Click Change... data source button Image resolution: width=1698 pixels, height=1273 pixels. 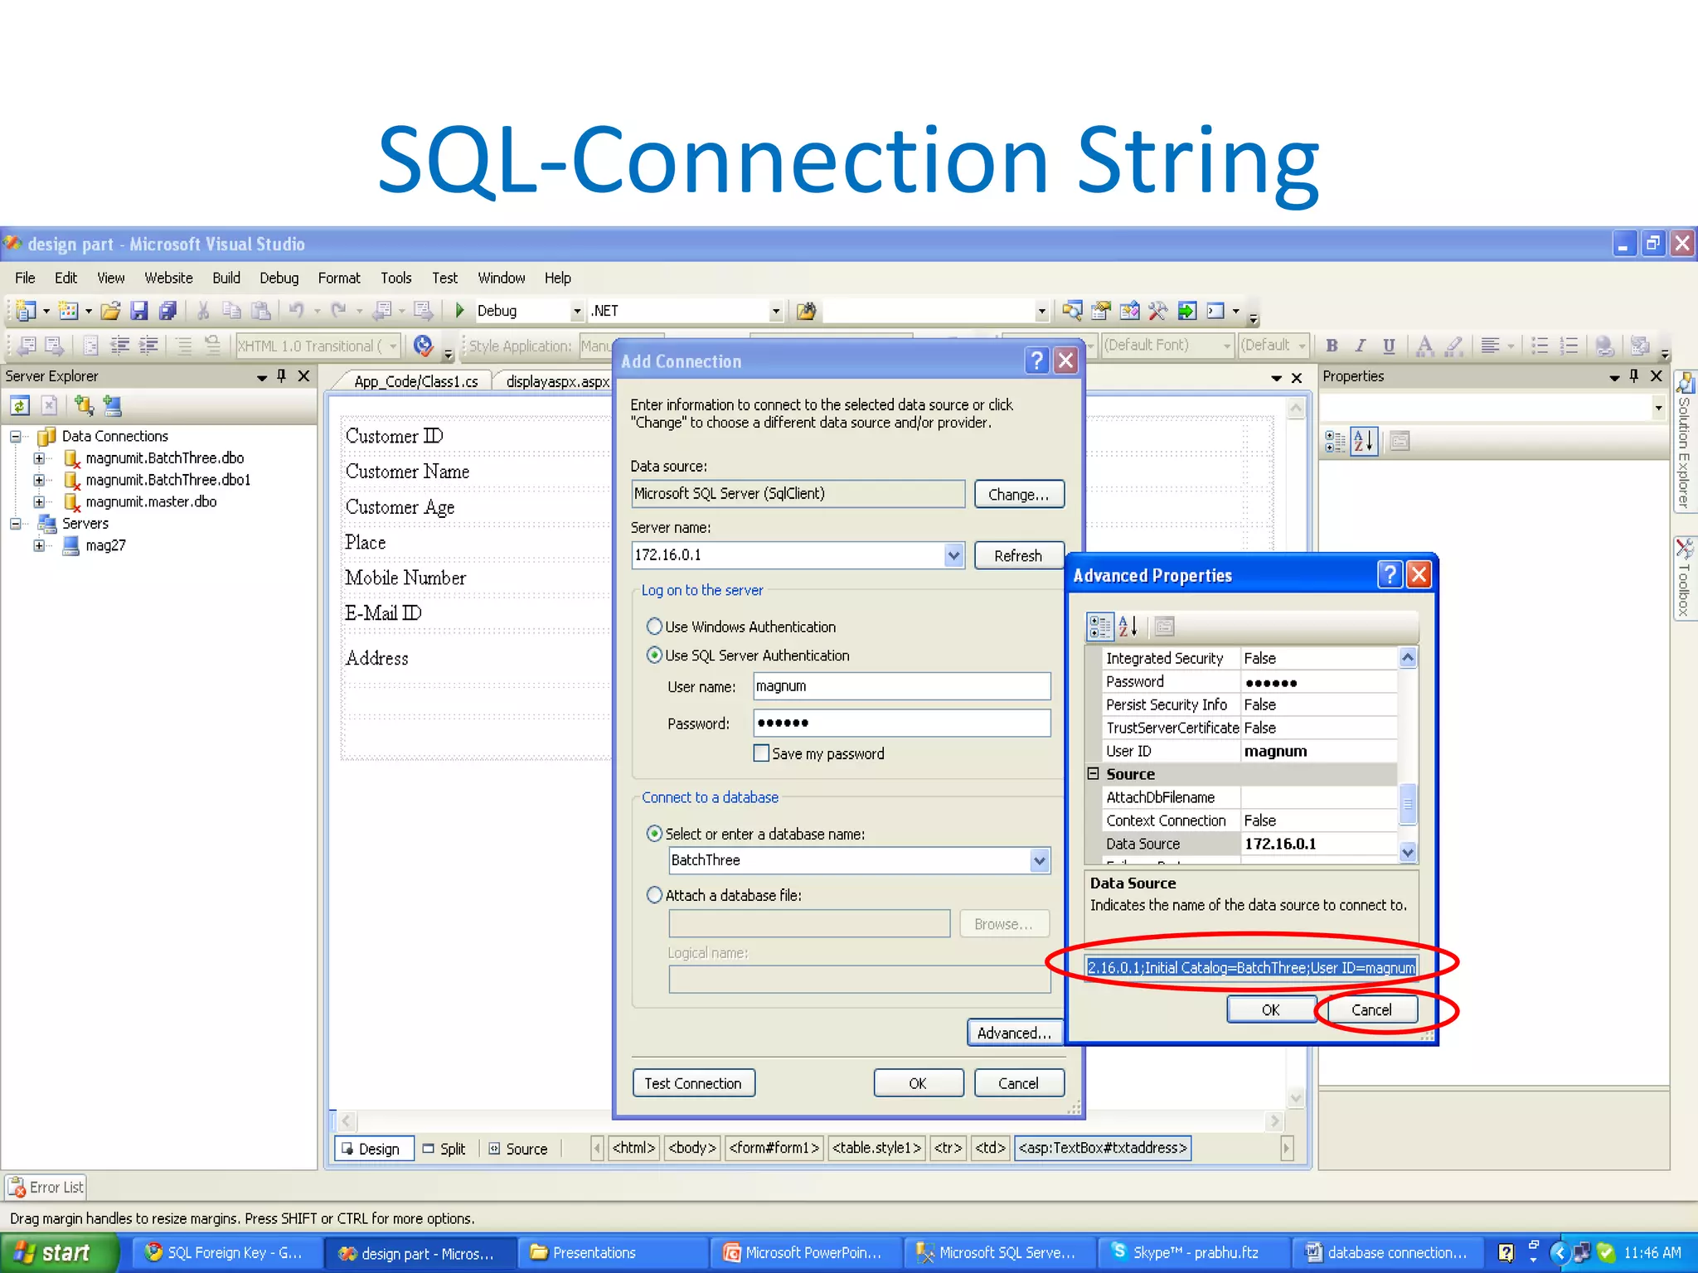tap(1019, 494)
